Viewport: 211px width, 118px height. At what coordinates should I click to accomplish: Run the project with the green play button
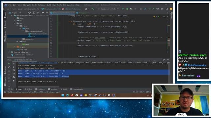123,9
